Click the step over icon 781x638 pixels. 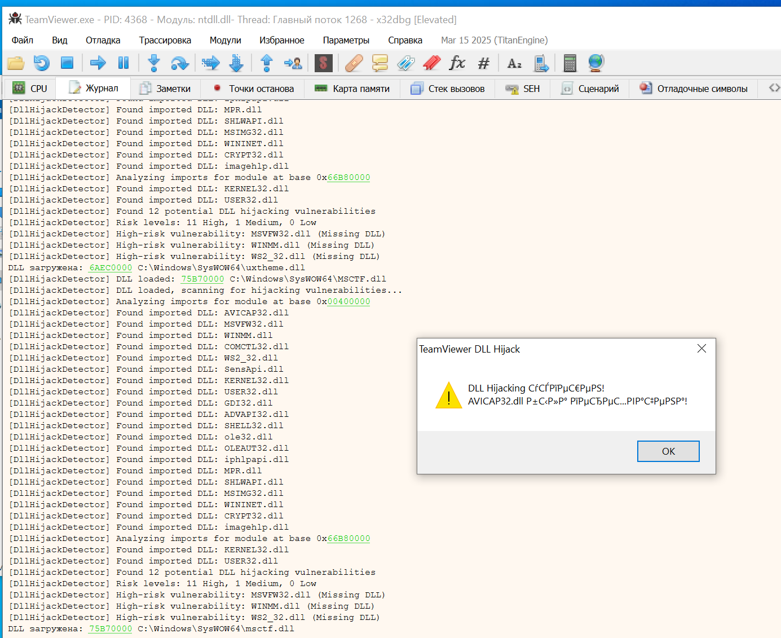pos(179,63)
